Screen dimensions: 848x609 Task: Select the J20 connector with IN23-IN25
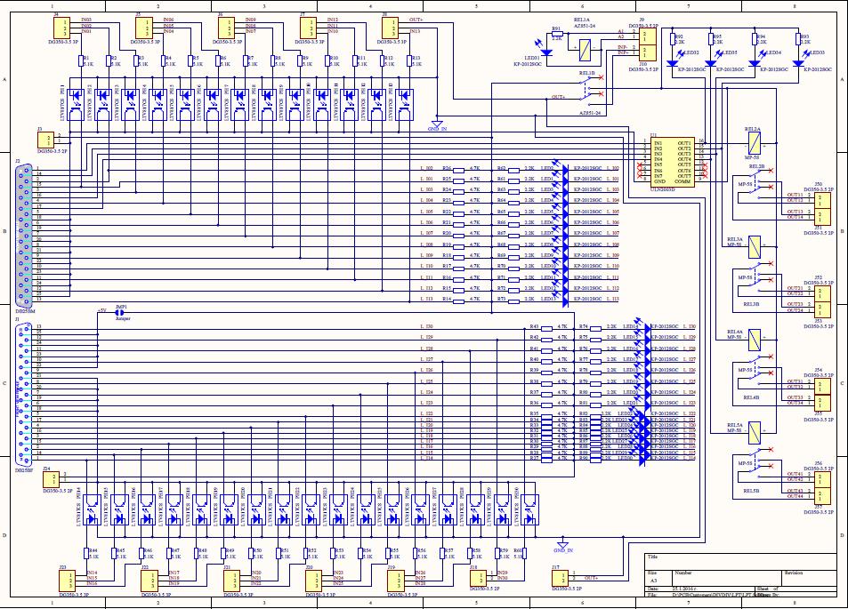tap(314, 581)
